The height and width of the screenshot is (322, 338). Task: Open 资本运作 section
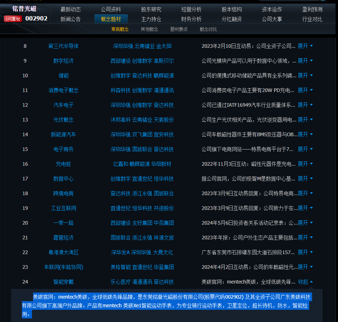tap(272, 9)
